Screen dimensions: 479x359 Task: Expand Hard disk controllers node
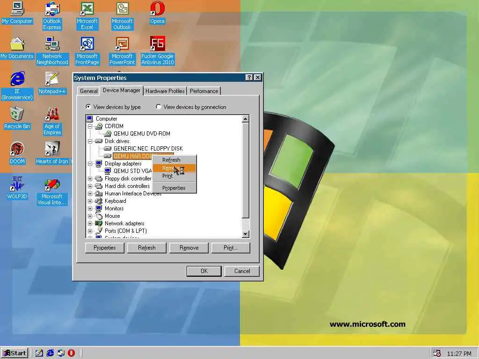click(x=90, y=186)
